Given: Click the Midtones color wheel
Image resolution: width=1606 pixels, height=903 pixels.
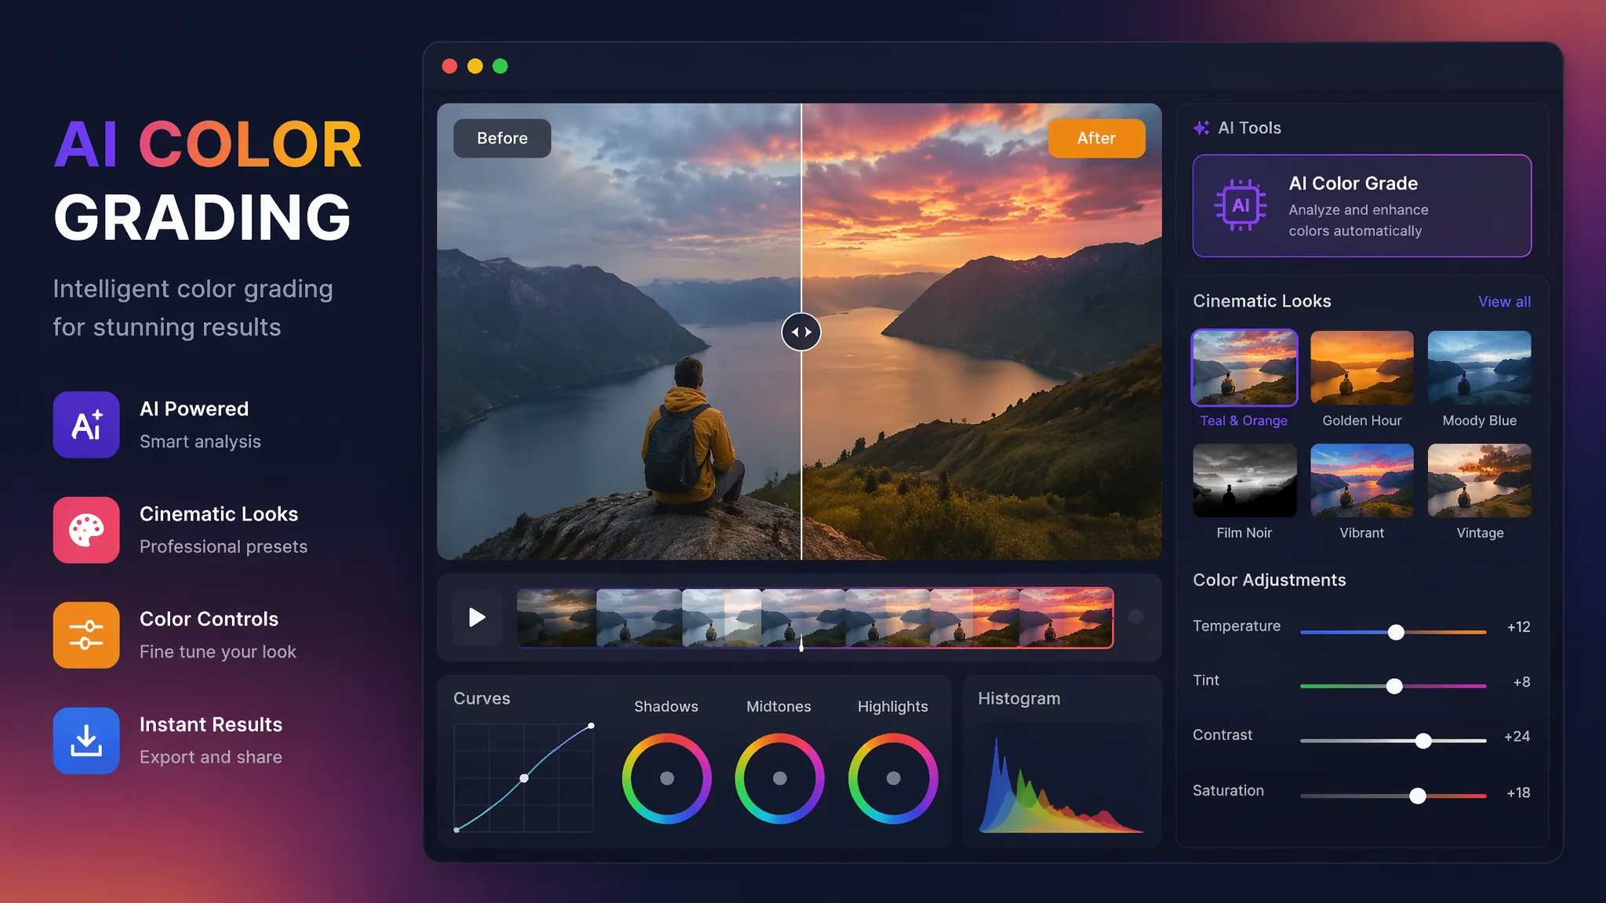Looking at the screenshot, I should [x=779, y=778].
